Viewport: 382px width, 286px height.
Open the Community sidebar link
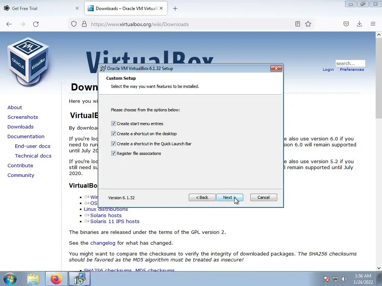pos(21,175)
